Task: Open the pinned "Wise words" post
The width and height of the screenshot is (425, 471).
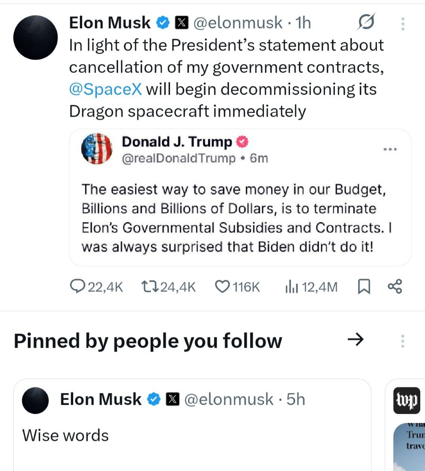Action: tap(66, 435)
